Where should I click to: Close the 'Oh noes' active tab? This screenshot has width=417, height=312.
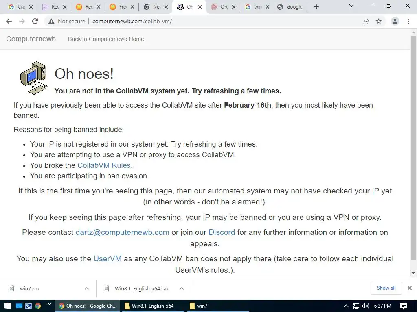tap(200, 7)
